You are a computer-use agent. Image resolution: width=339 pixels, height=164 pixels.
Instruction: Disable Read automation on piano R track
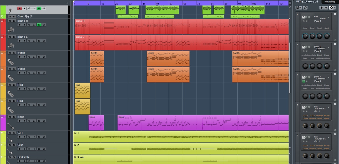pos(39,25)
